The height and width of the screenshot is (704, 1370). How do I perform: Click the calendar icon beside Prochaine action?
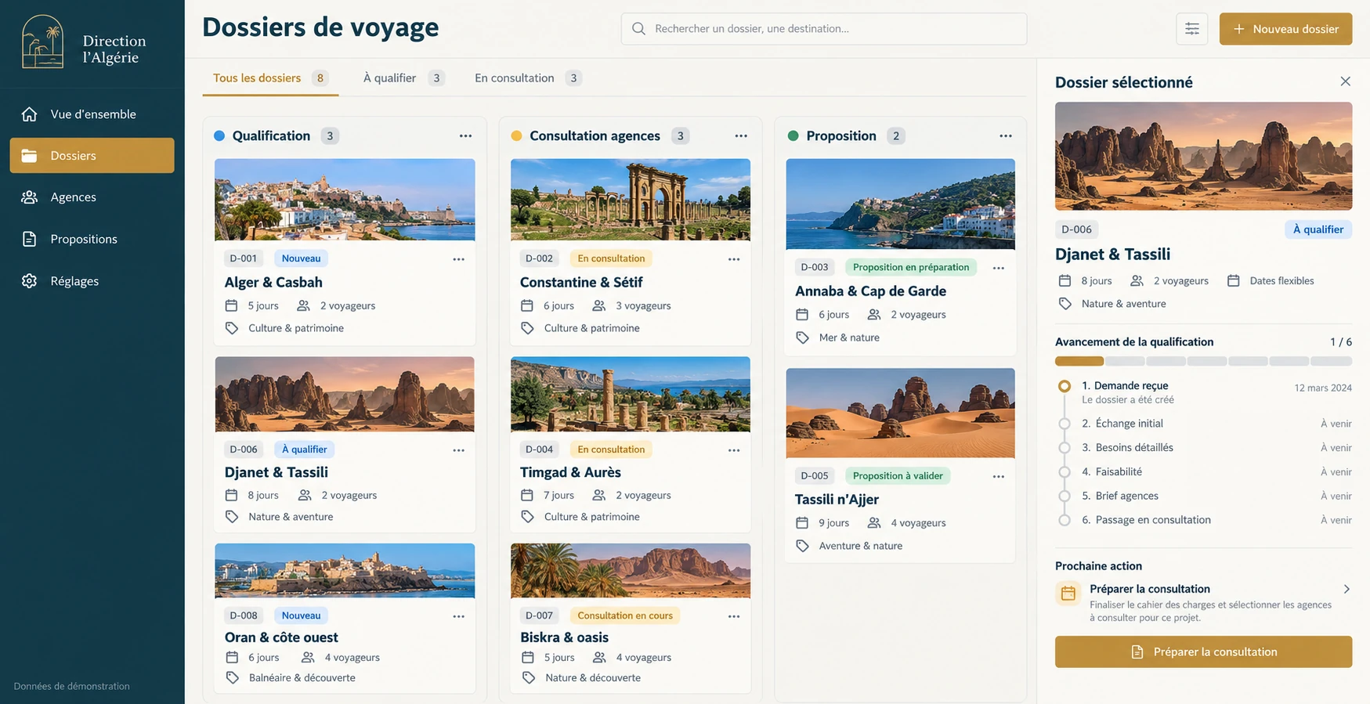pyautogui.click(x=1068, y=594)
